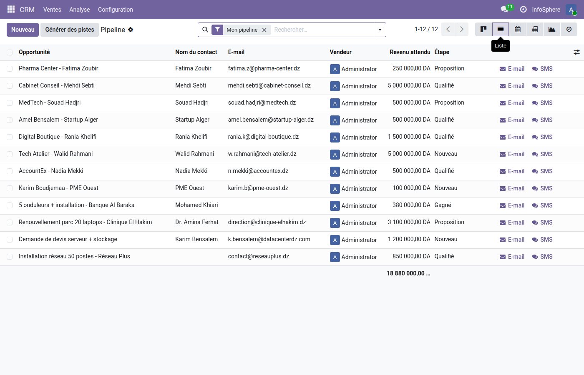Screen dimensions: 584x375
Task: Switch to Calendar view
Action: (518, 30)
